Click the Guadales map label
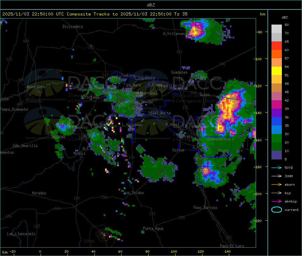 tap(179, 72)
